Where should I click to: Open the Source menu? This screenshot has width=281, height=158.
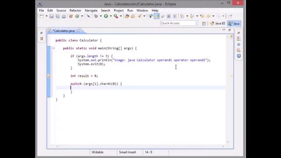[61, 11]
